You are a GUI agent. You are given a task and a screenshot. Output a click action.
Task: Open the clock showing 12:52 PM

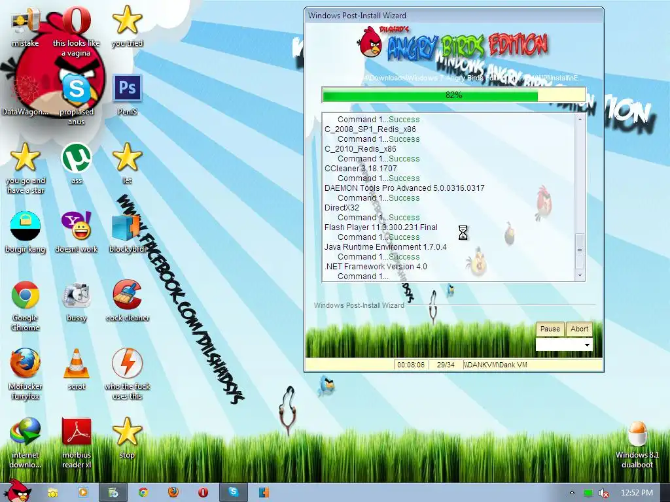tap(637, 493)
